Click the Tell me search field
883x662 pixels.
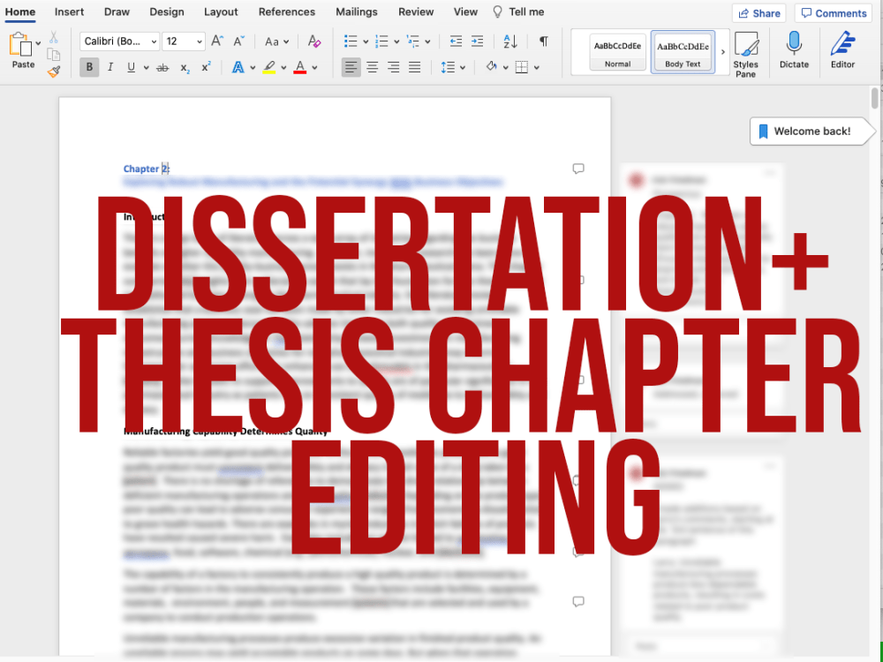(526, 11)
